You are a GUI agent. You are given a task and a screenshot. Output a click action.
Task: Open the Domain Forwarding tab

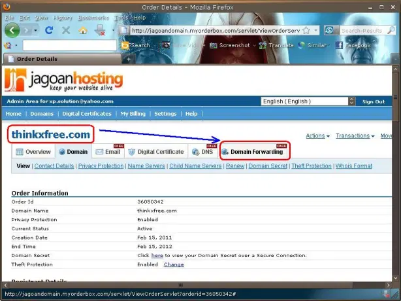(253, 152)
